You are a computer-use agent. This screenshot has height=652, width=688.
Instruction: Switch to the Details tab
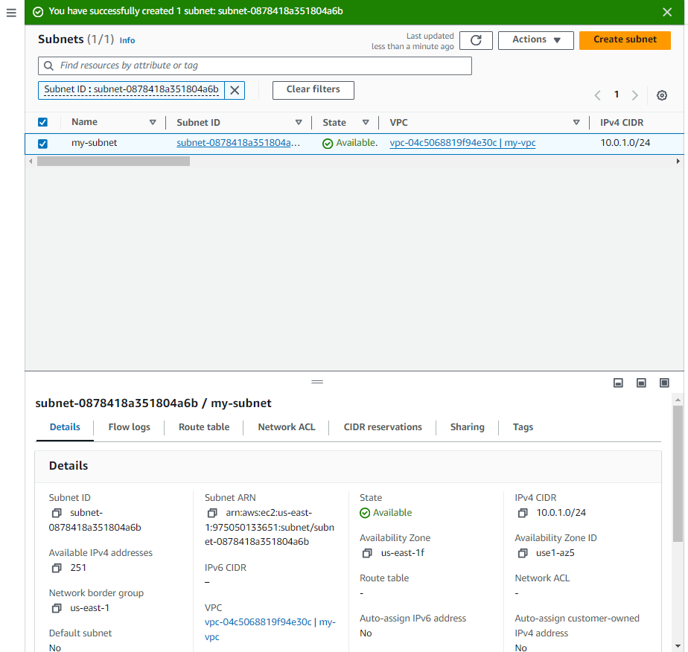click(x=65, y=427)
